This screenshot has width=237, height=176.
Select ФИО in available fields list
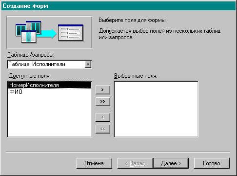(x=49, y=92)
